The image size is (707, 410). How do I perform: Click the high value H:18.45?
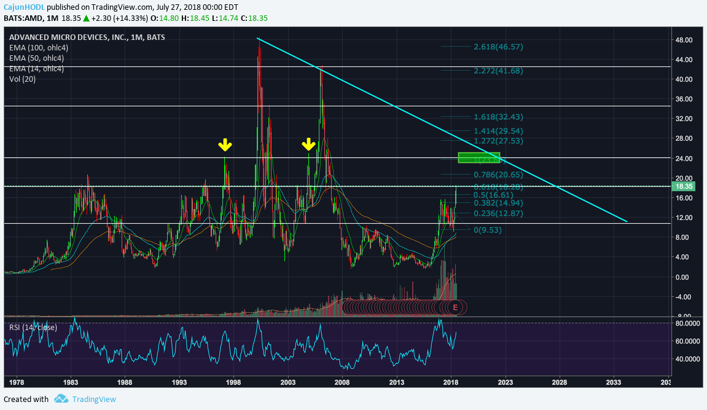click(195, 18)
